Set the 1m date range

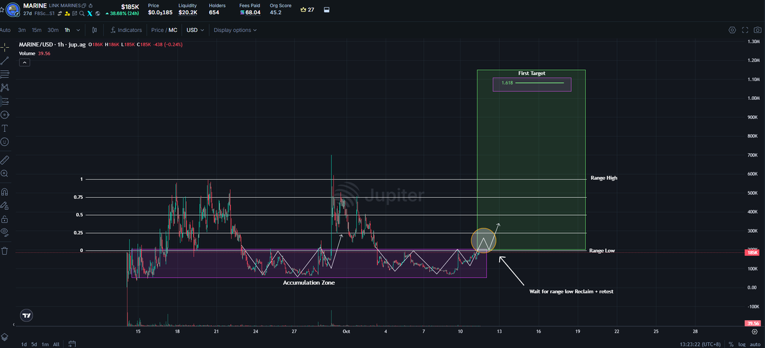[x=46, y=344]
